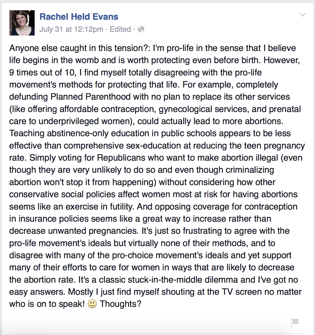
Task: Open Rachel Held Evans profile photo
Action: (22, 23)
